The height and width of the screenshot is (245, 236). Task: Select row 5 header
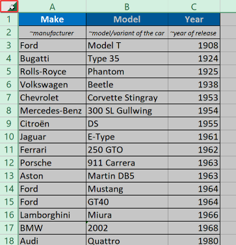(9, 72)
